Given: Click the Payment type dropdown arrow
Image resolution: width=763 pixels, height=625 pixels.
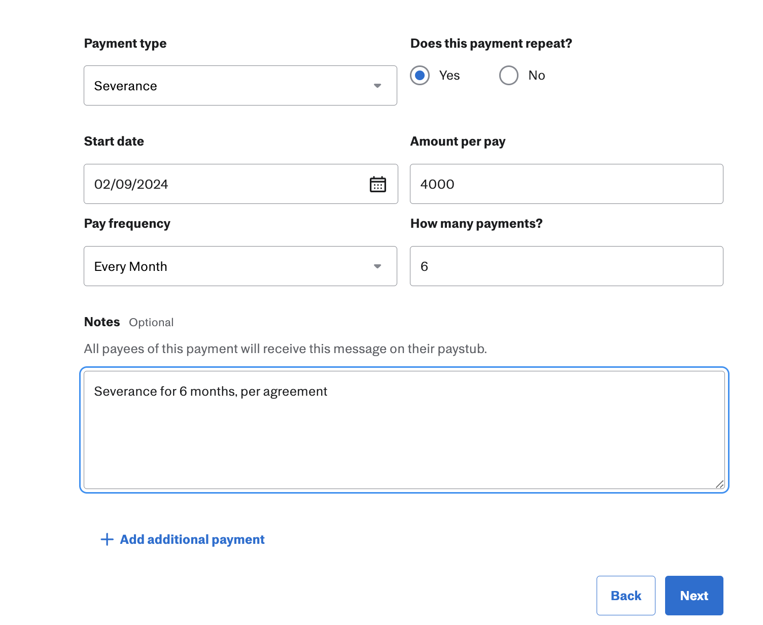Looking at the screenshot, I should 377,86.
